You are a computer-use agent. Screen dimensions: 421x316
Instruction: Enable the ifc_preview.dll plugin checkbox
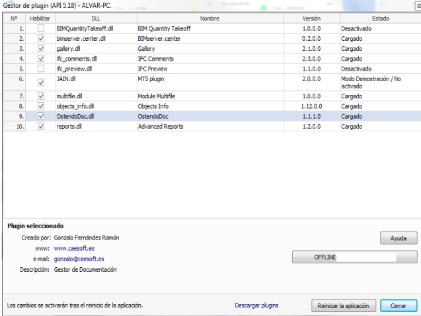coord(41,69)
